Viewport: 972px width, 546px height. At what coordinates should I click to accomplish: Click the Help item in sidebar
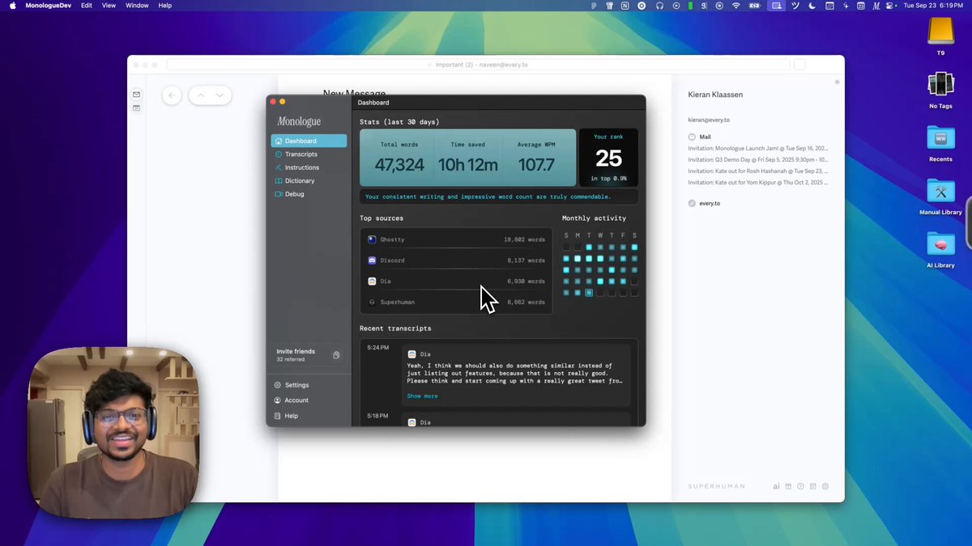click(291, 416)
